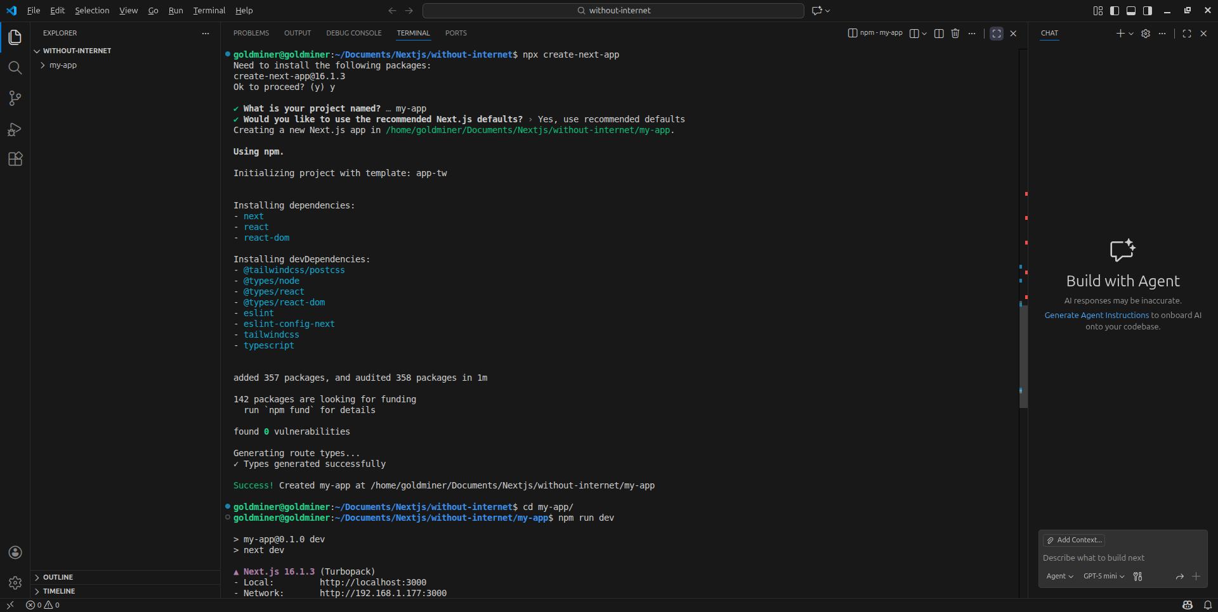Toggle maximized terminal panel size
The height and width of the screenshot is (612, 1218).
point(997,34)
